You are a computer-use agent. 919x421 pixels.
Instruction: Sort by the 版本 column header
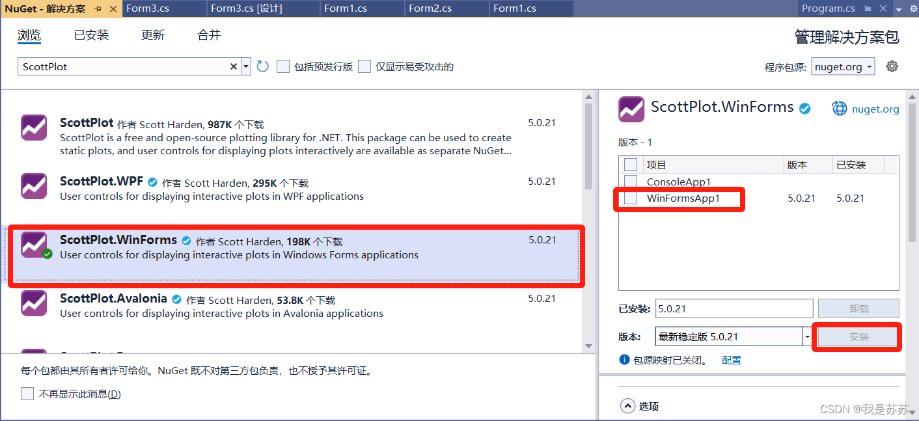point(808,165)
